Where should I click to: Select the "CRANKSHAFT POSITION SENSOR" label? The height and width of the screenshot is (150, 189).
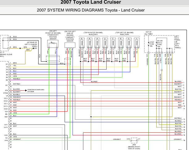point(53,37)
